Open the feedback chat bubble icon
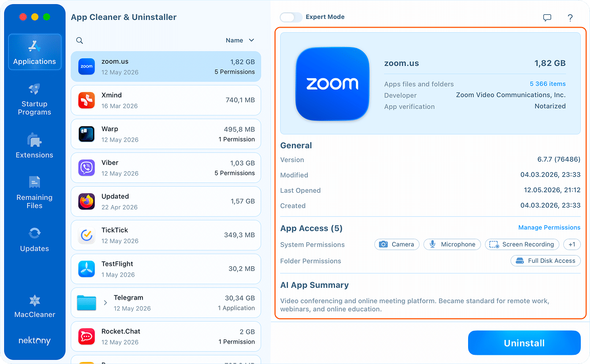Viewport: 590px width, 364px height. tap(547, 18)
